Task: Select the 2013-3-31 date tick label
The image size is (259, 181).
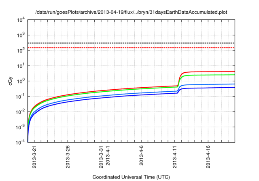Action: [101, 157]
